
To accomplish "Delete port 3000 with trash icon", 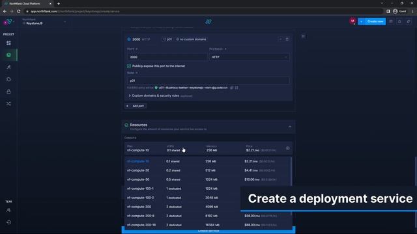I will [x=287, y=39].
